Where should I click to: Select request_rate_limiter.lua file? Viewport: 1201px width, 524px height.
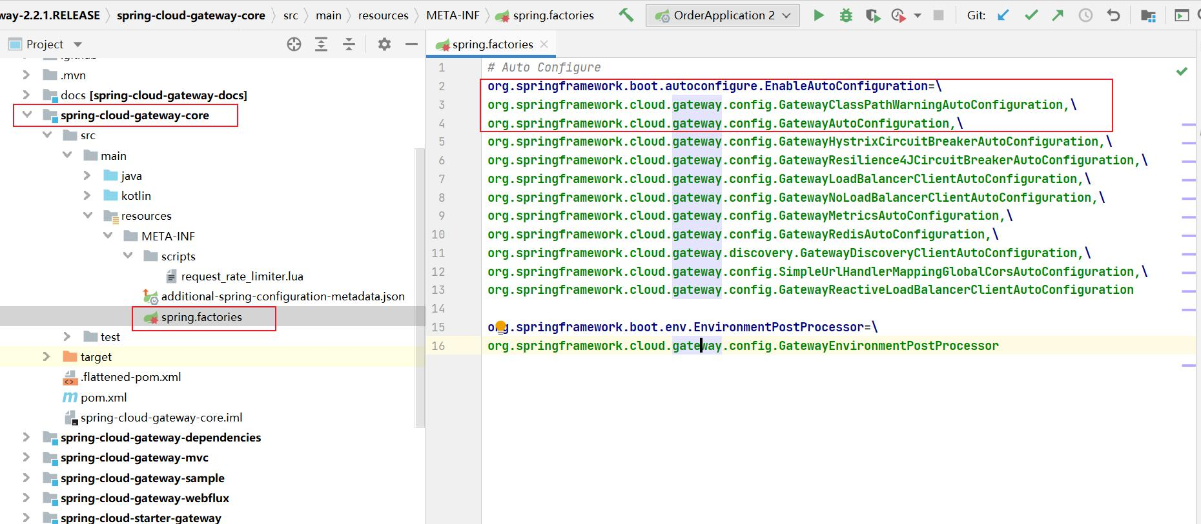tap(242, 276)
